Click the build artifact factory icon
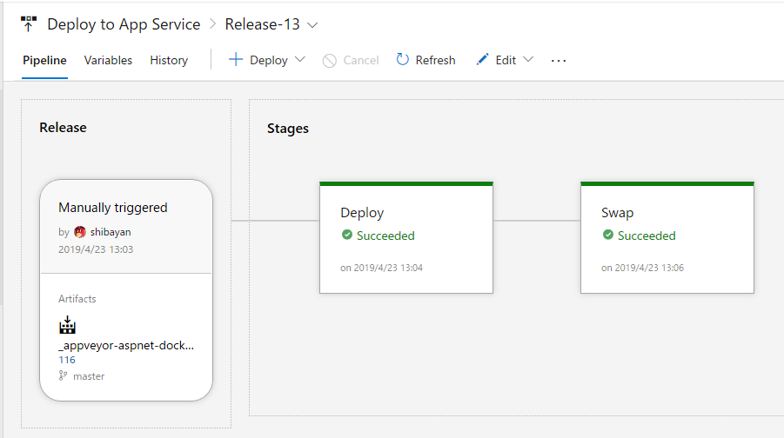Screen dimensions: 784x438 click(x=67, y=326)
